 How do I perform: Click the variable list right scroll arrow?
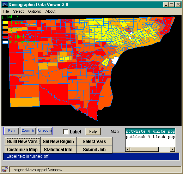[x=172, y=149]
